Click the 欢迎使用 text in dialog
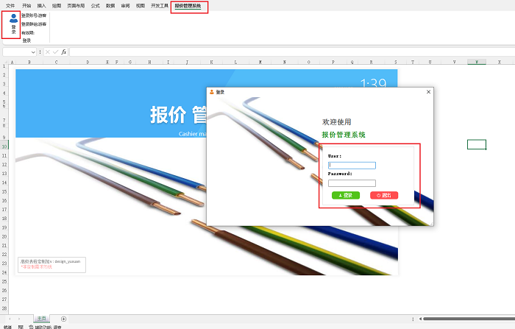The height and width of the screenshot is (329, 515). pyautogui.click(x=337, y=122)
